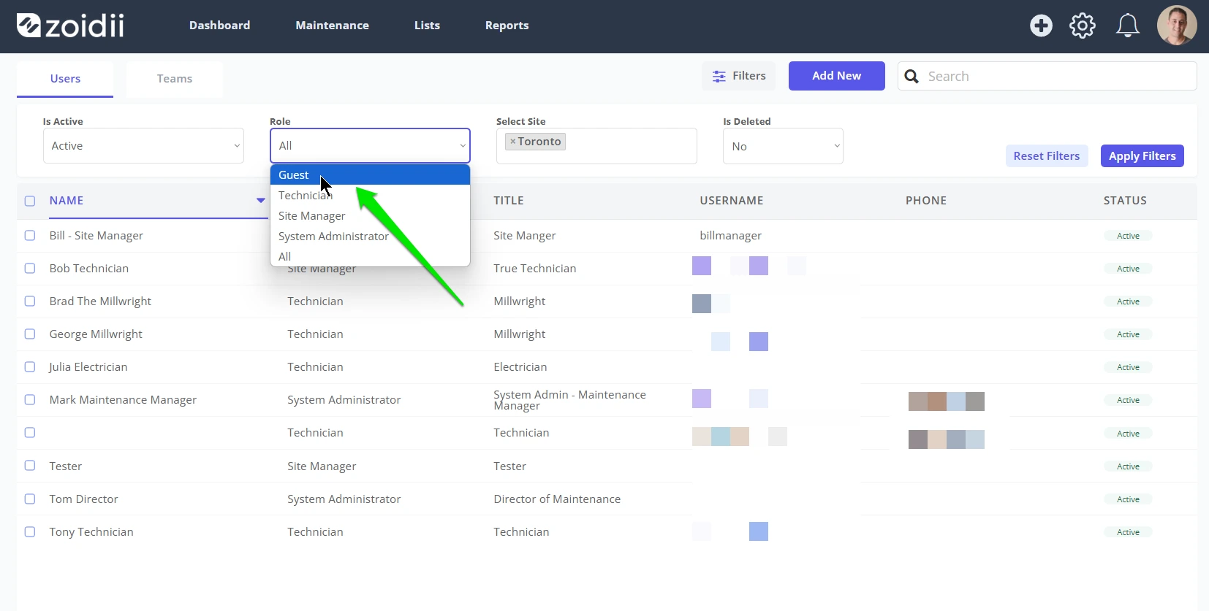Open the notifications bell icon

pos(1127,26)
